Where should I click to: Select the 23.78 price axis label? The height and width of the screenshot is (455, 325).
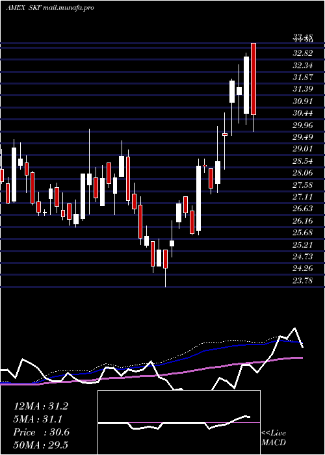click(303, 280)
